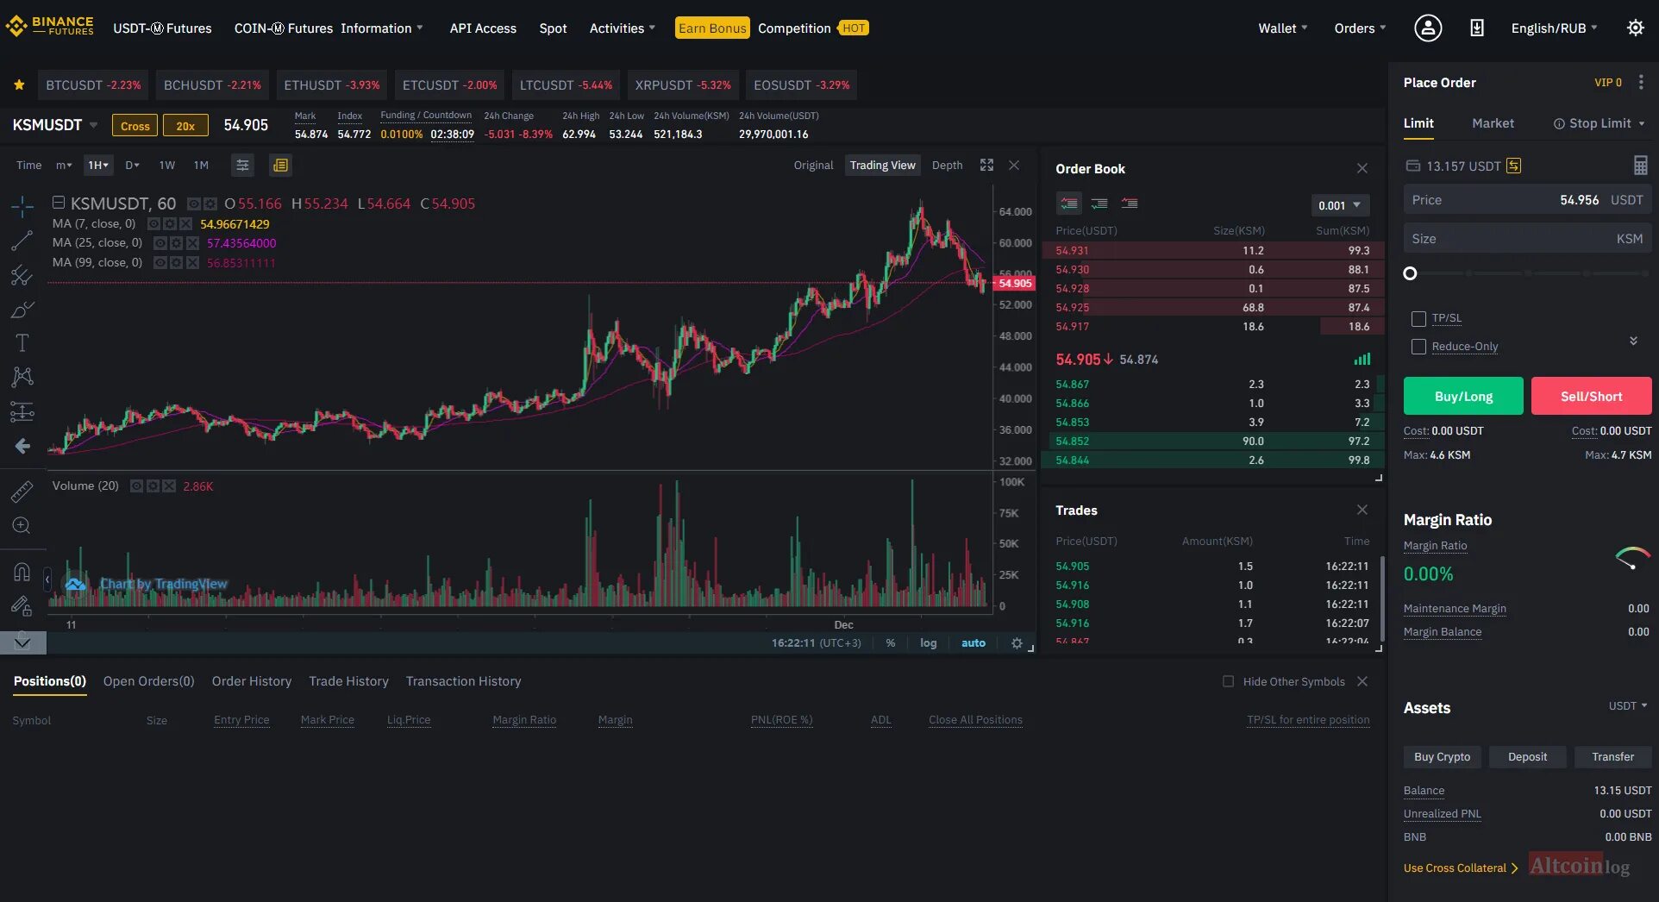This screenshot has height=902, width=1659.
Task: Click the Deposit button
Action: [x=1527, y=756]
